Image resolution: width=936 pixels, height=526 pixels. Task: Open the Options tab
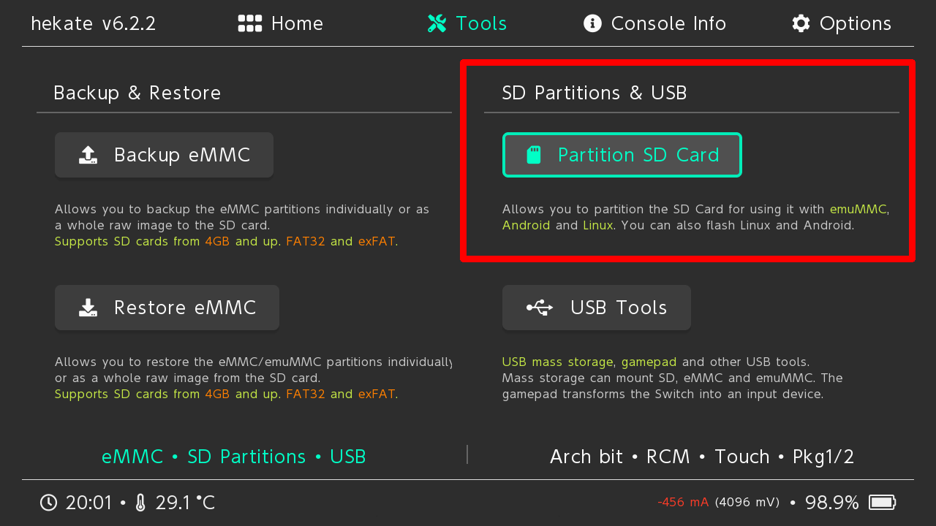tap(842, 23)
